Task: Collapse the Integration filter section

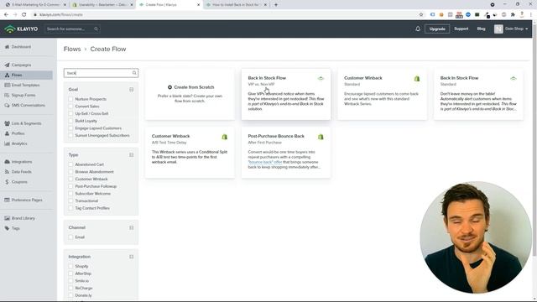Action: pos(131,257)
